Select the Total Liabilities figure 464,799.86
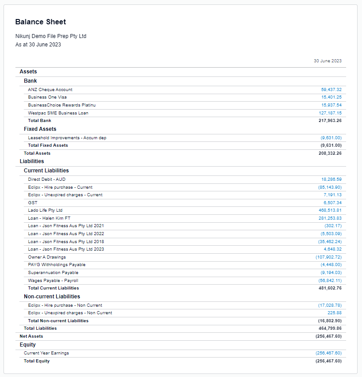Viewport: 362px width, 377px height. pyautogui.click(x=330, y=328)
